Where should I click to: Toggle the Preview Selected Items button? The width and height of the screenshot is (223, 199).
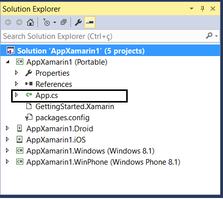tap(90, 22)
